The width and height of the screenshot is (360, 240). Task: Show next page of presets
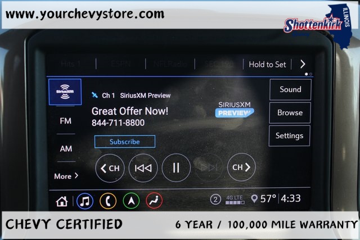pyautogui.click(x=303, y=64)
